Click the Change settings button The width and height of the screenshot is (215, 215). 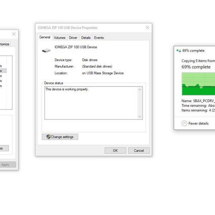(60, 137)
